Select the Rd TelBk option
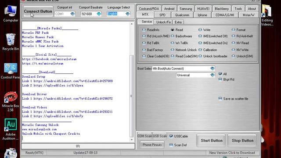Screen dimensions: 281x158 151,43
